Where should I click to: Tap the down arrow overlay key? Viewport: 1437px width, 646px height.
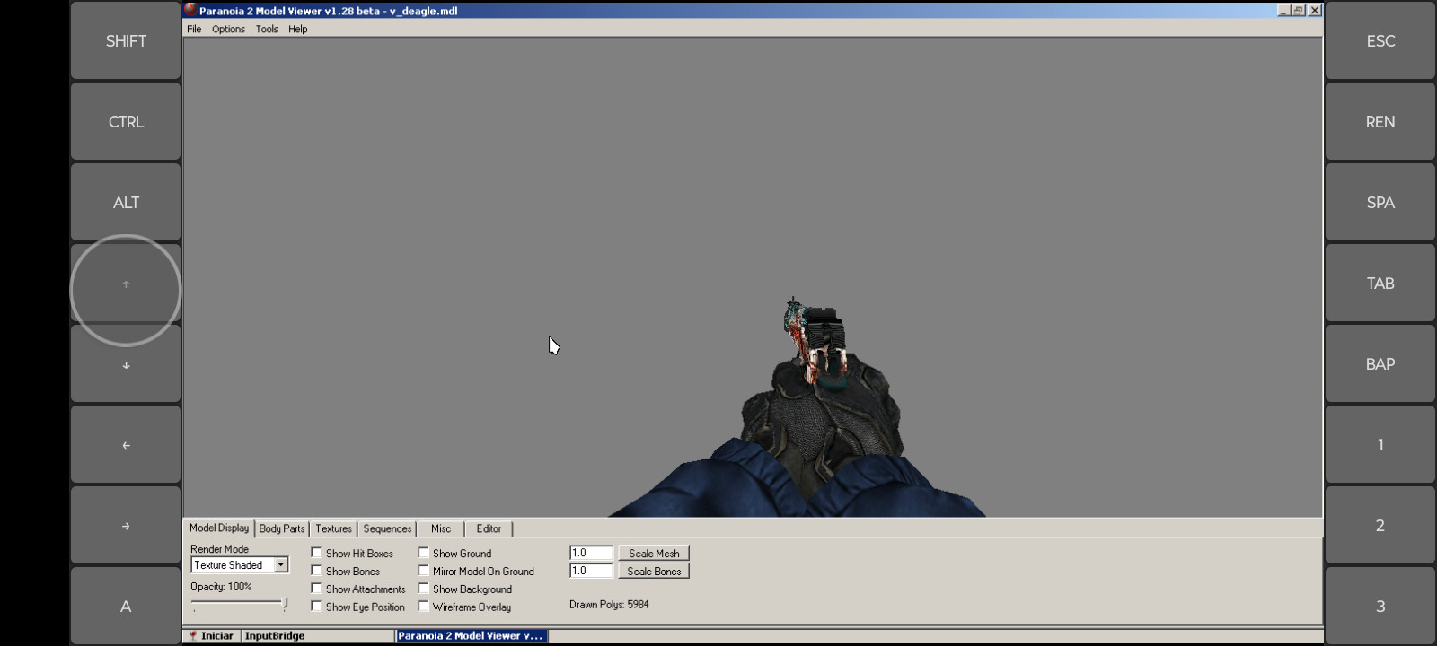click(126, 365)
